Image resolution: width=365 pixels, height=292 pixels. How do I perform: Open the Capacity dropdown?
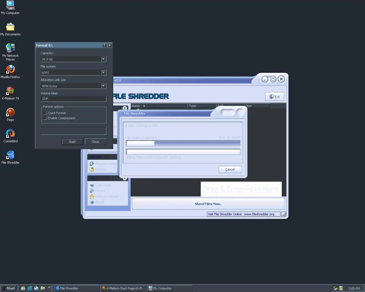[104, 59]
